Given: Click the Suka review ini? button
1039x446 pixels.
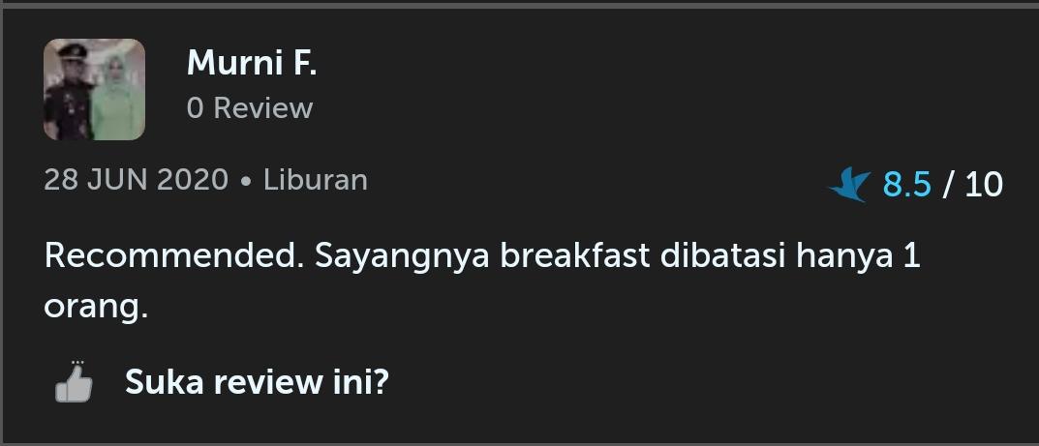Looking at the screenshot, I should click(x=257, y=382).
